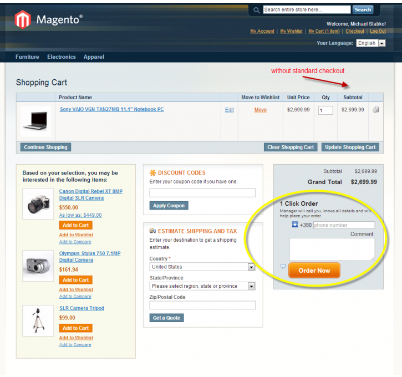Open the Furniture category menu
Screen dimensions: 402x377
pos(27,57)
